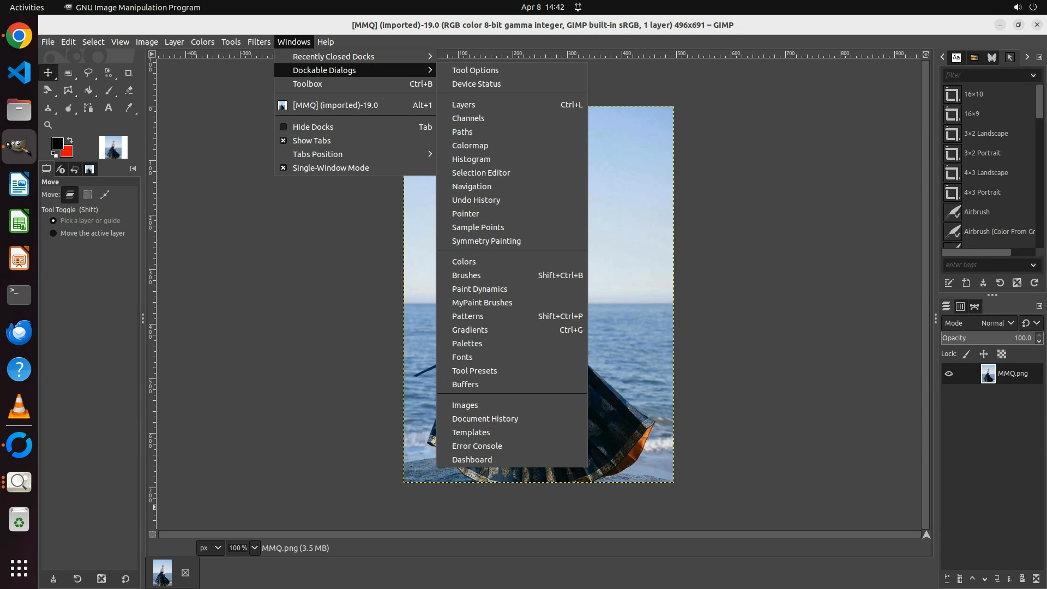Screen dimensions: 1047x589
Task: Click the Color Picker eyedropper tool
Action: pos(129,108)
